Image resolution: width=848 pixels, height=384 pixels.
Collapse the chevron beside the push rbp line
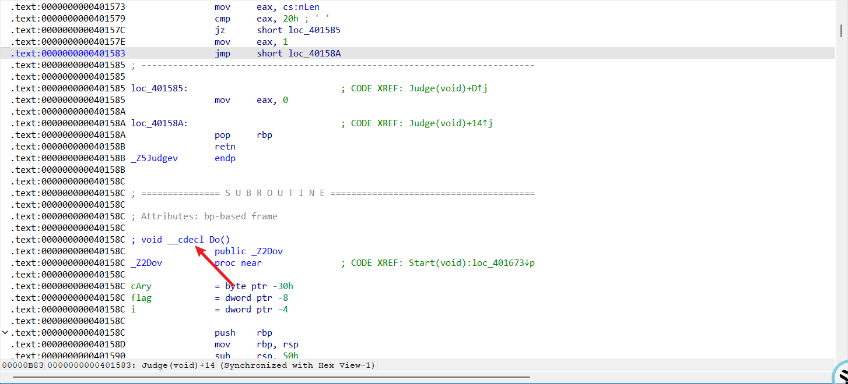(x=5, y=333)
